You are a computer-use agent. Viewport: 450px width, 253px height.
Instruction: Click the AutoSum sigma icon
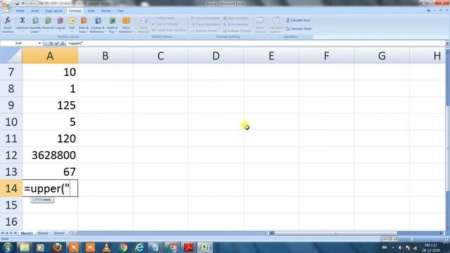tap(22, 20)
